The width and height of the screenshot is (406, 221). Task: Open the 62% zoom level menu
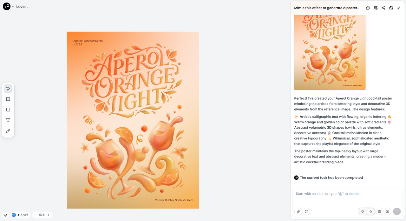(42, 215)
